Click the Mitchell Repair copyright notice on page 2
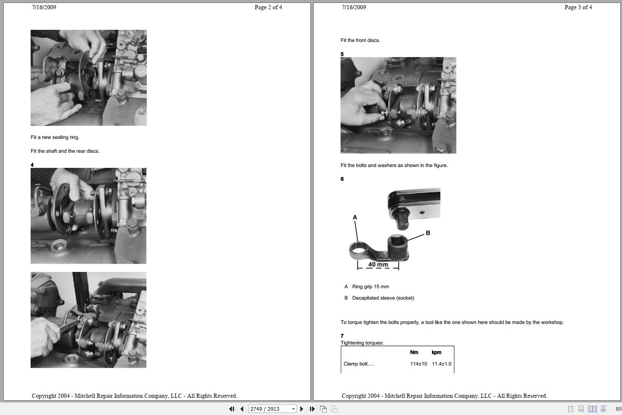Screen dimensions: 622x415 (x=135, y=396)
